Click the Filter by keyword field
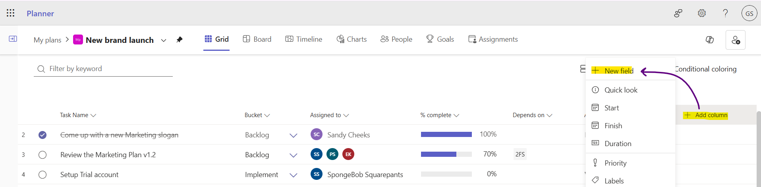761x187 pixels. click(x=107, y=69)
